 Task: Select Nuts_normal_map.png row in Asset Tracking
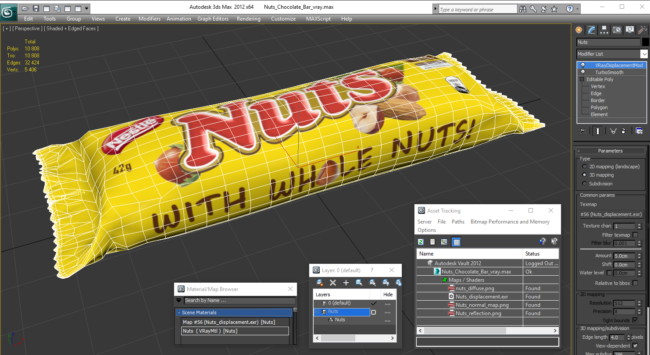click(x=487, y=305)
